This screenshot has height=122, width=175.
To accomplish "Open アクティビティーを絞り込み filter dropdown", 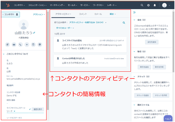I will point(88,22).
